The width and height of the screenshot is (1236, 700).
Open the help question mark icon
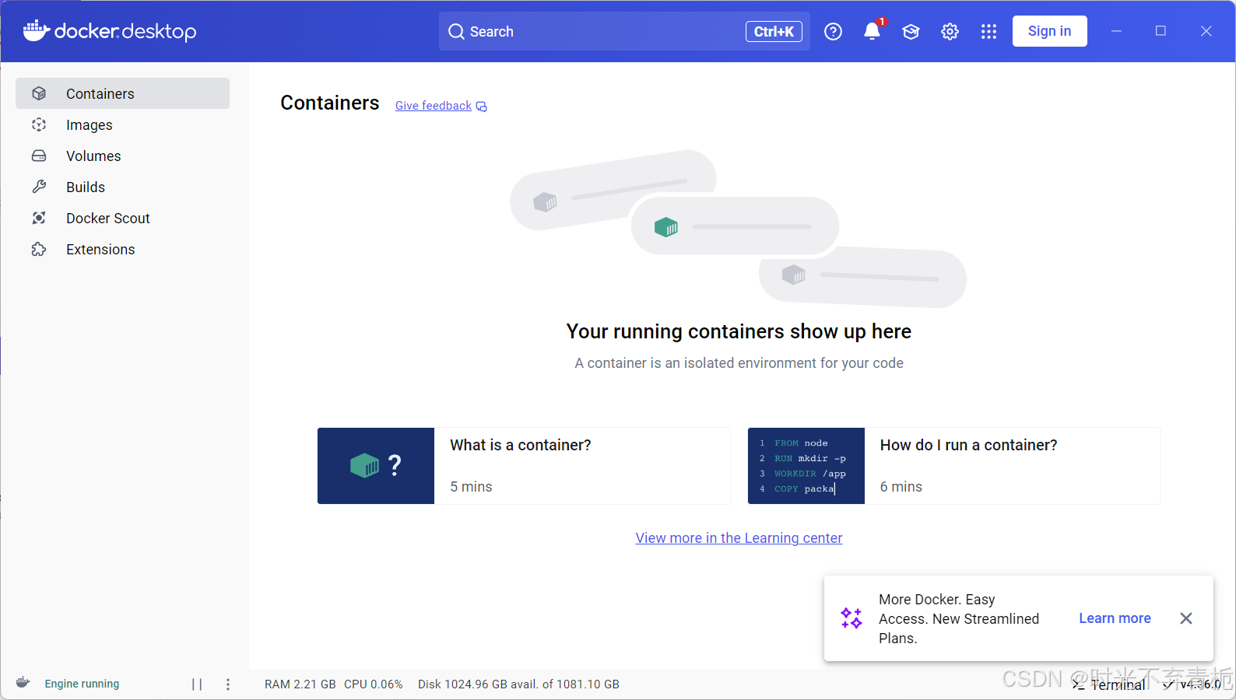pos(833,31)
